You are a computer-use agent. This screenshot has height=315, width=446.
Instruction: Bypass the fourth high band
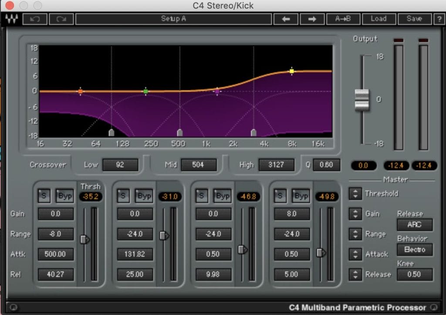(x=301, y=196)
